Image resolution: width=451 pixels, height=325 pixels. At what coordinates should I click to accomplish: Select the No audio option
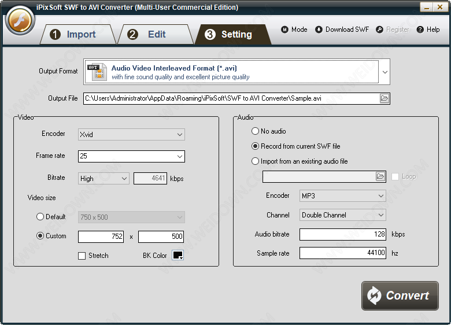(x=269, y=131)
